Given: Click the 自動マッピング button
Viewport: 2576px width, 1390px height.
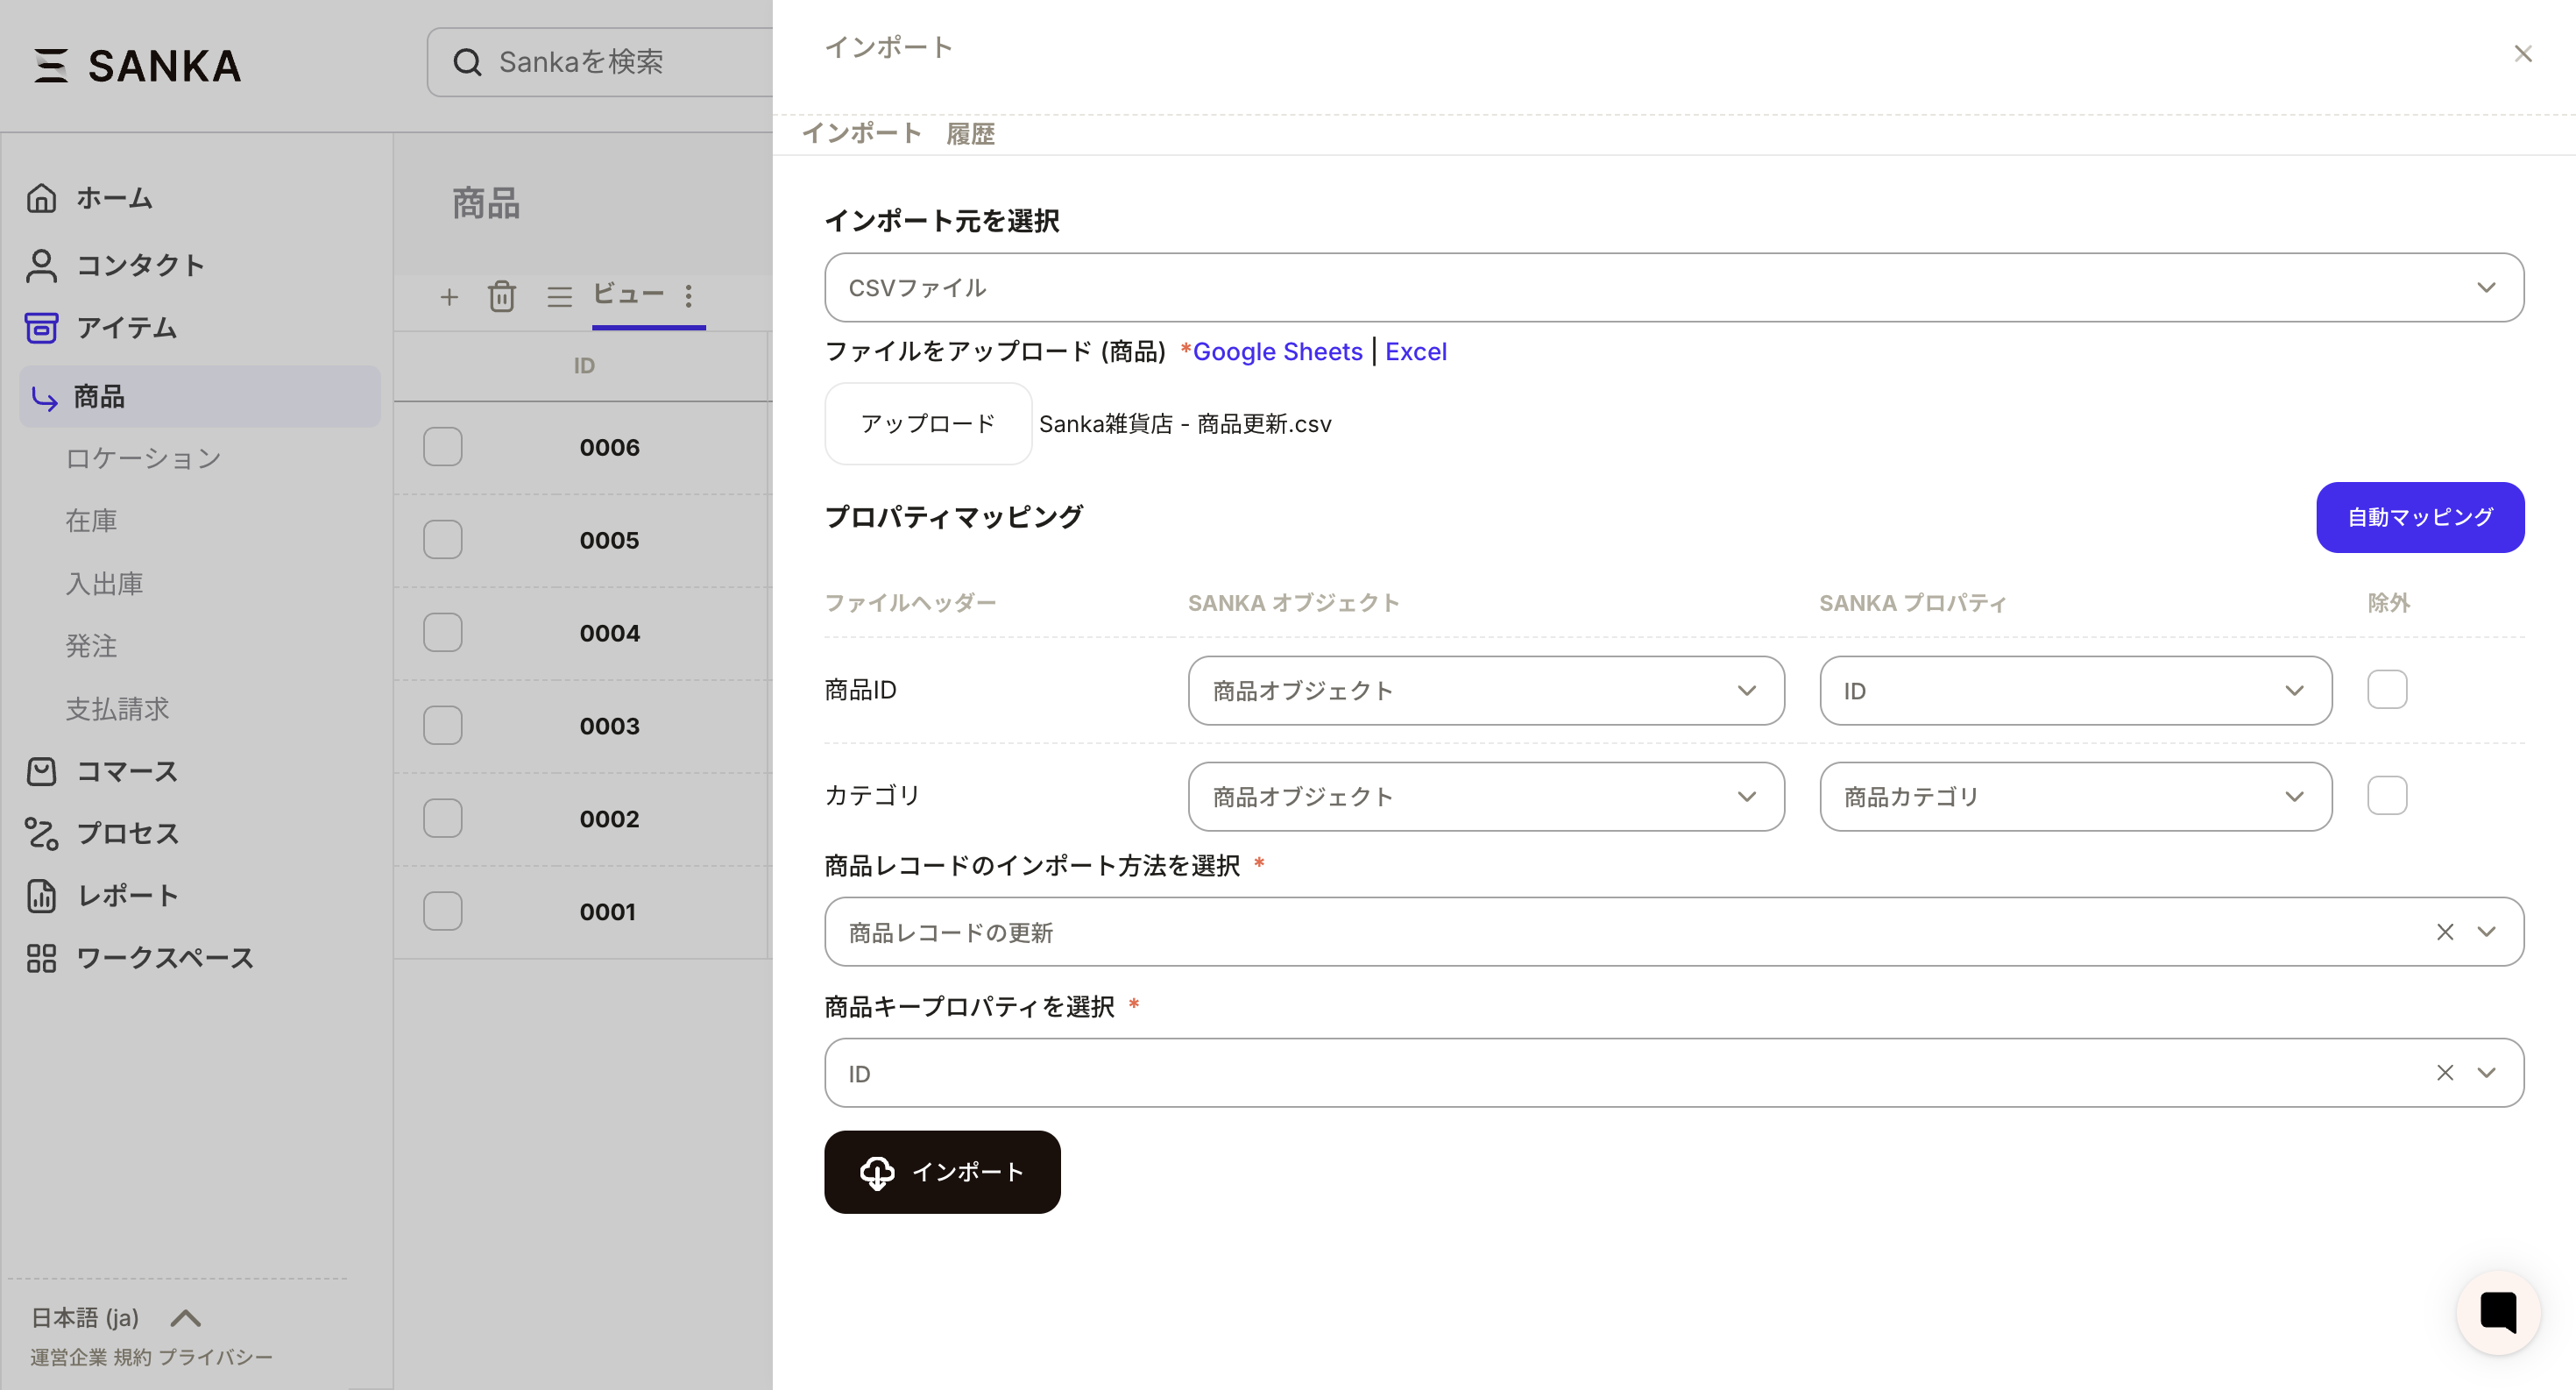Looking at the screenshot, I should (x=2419, y=517).
